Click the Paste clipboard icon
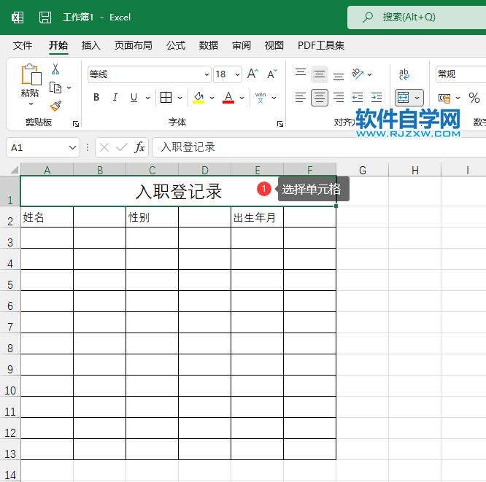Screen dimensions: 486x482 pyautogui.click(x=31, y=74)
